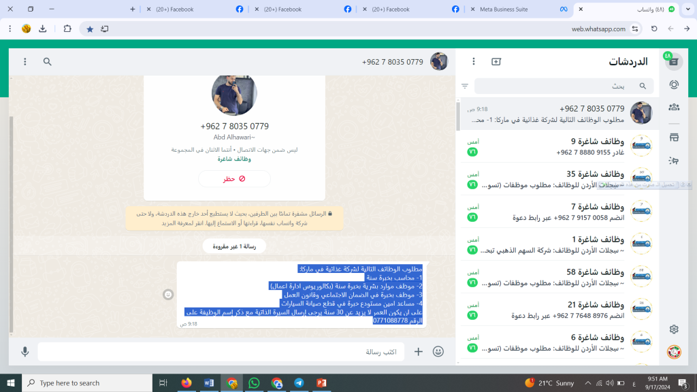Click the message input field اكتب رسالة
This screenshot has width=697, height=392.
coord(221,352)
